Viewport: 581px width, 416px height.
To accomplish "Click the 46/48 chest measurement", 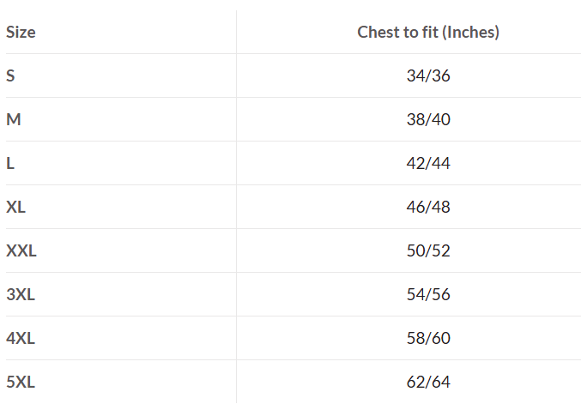I will (x=428, y=207).
